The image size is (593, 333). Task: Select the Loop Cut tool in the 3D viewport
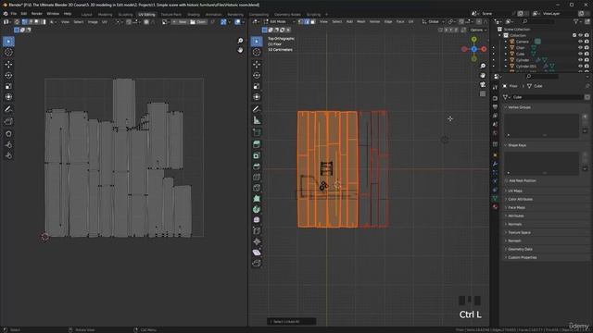click(257, 177)
